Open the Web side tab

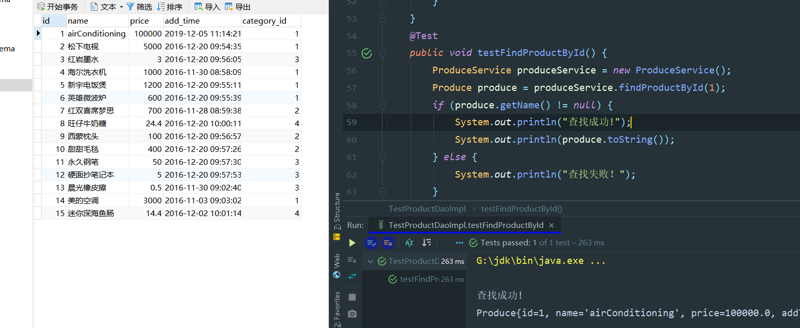(x=337, y=261)
